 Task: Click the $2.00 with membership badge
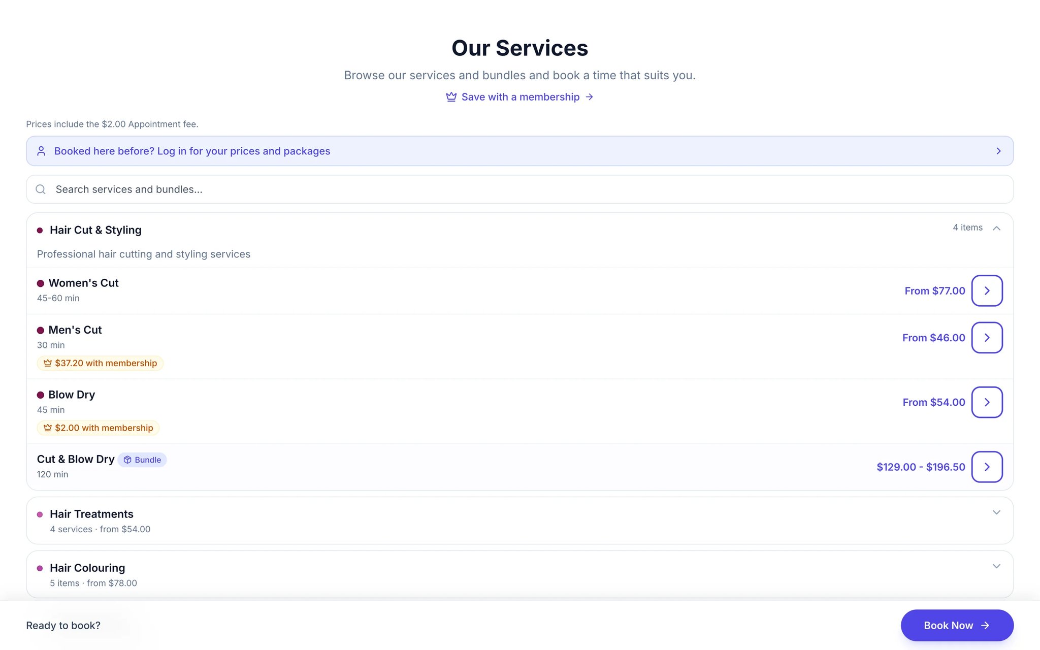[98, 428]
